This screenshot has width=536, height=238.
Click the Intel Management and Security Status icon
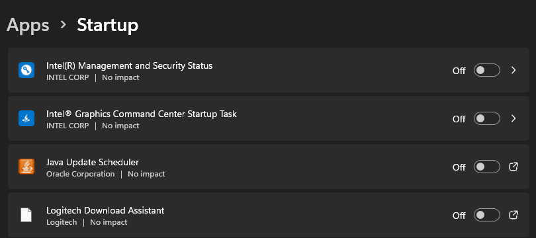click(x=26, y=70)
